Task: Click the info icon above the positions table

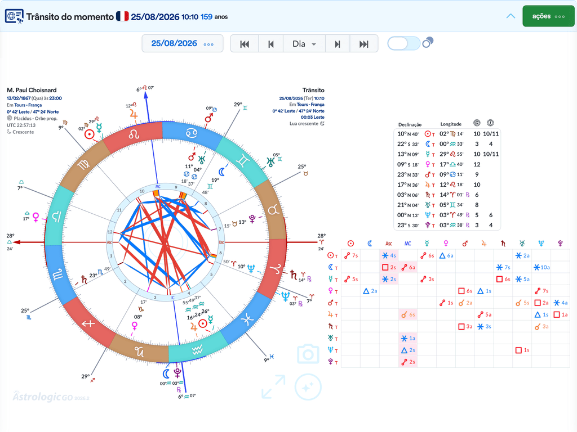Action: point(490,123)
